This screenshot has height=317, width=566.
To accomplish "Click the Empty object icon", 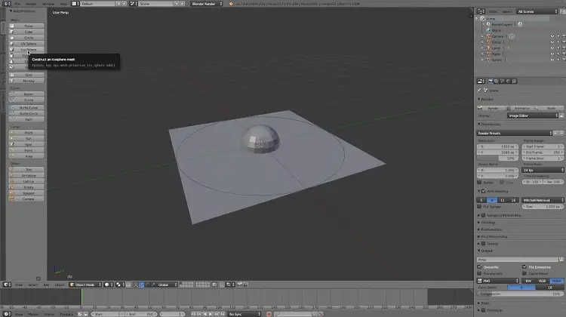I will (x=12, y=187).
